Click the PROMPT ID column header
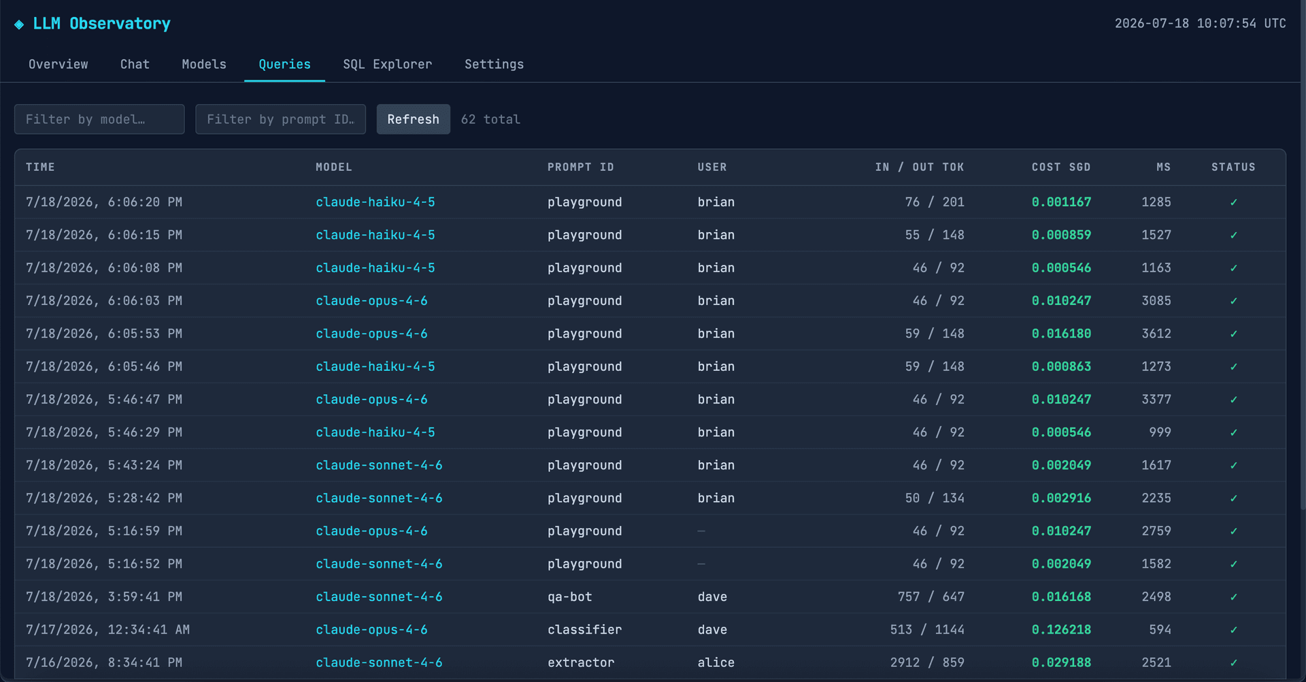Viewport: 1306px width, 682px height. click(581, 167)
